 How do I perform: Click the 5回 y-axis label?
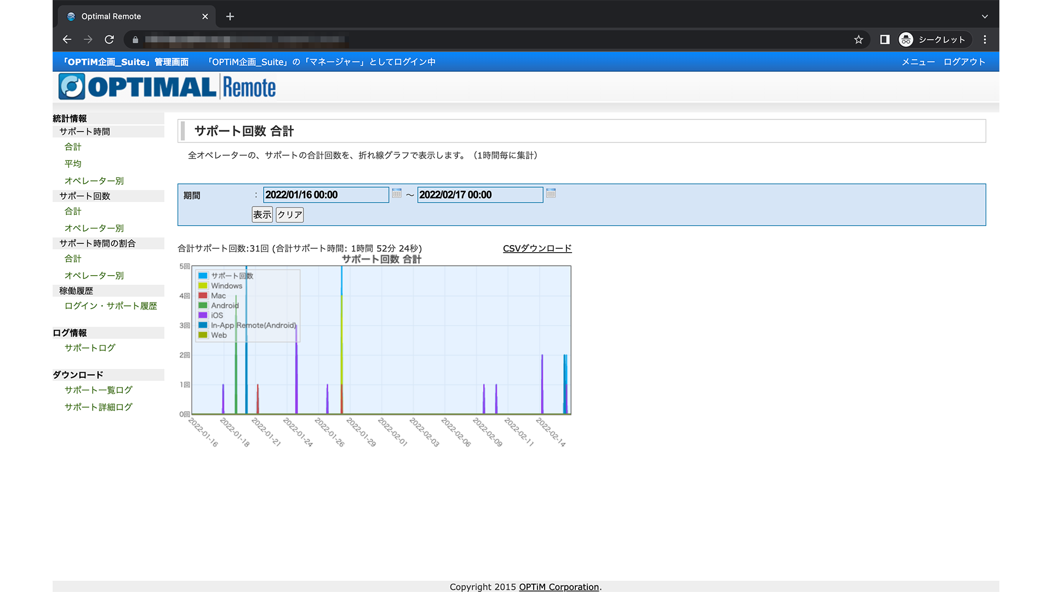185,266
